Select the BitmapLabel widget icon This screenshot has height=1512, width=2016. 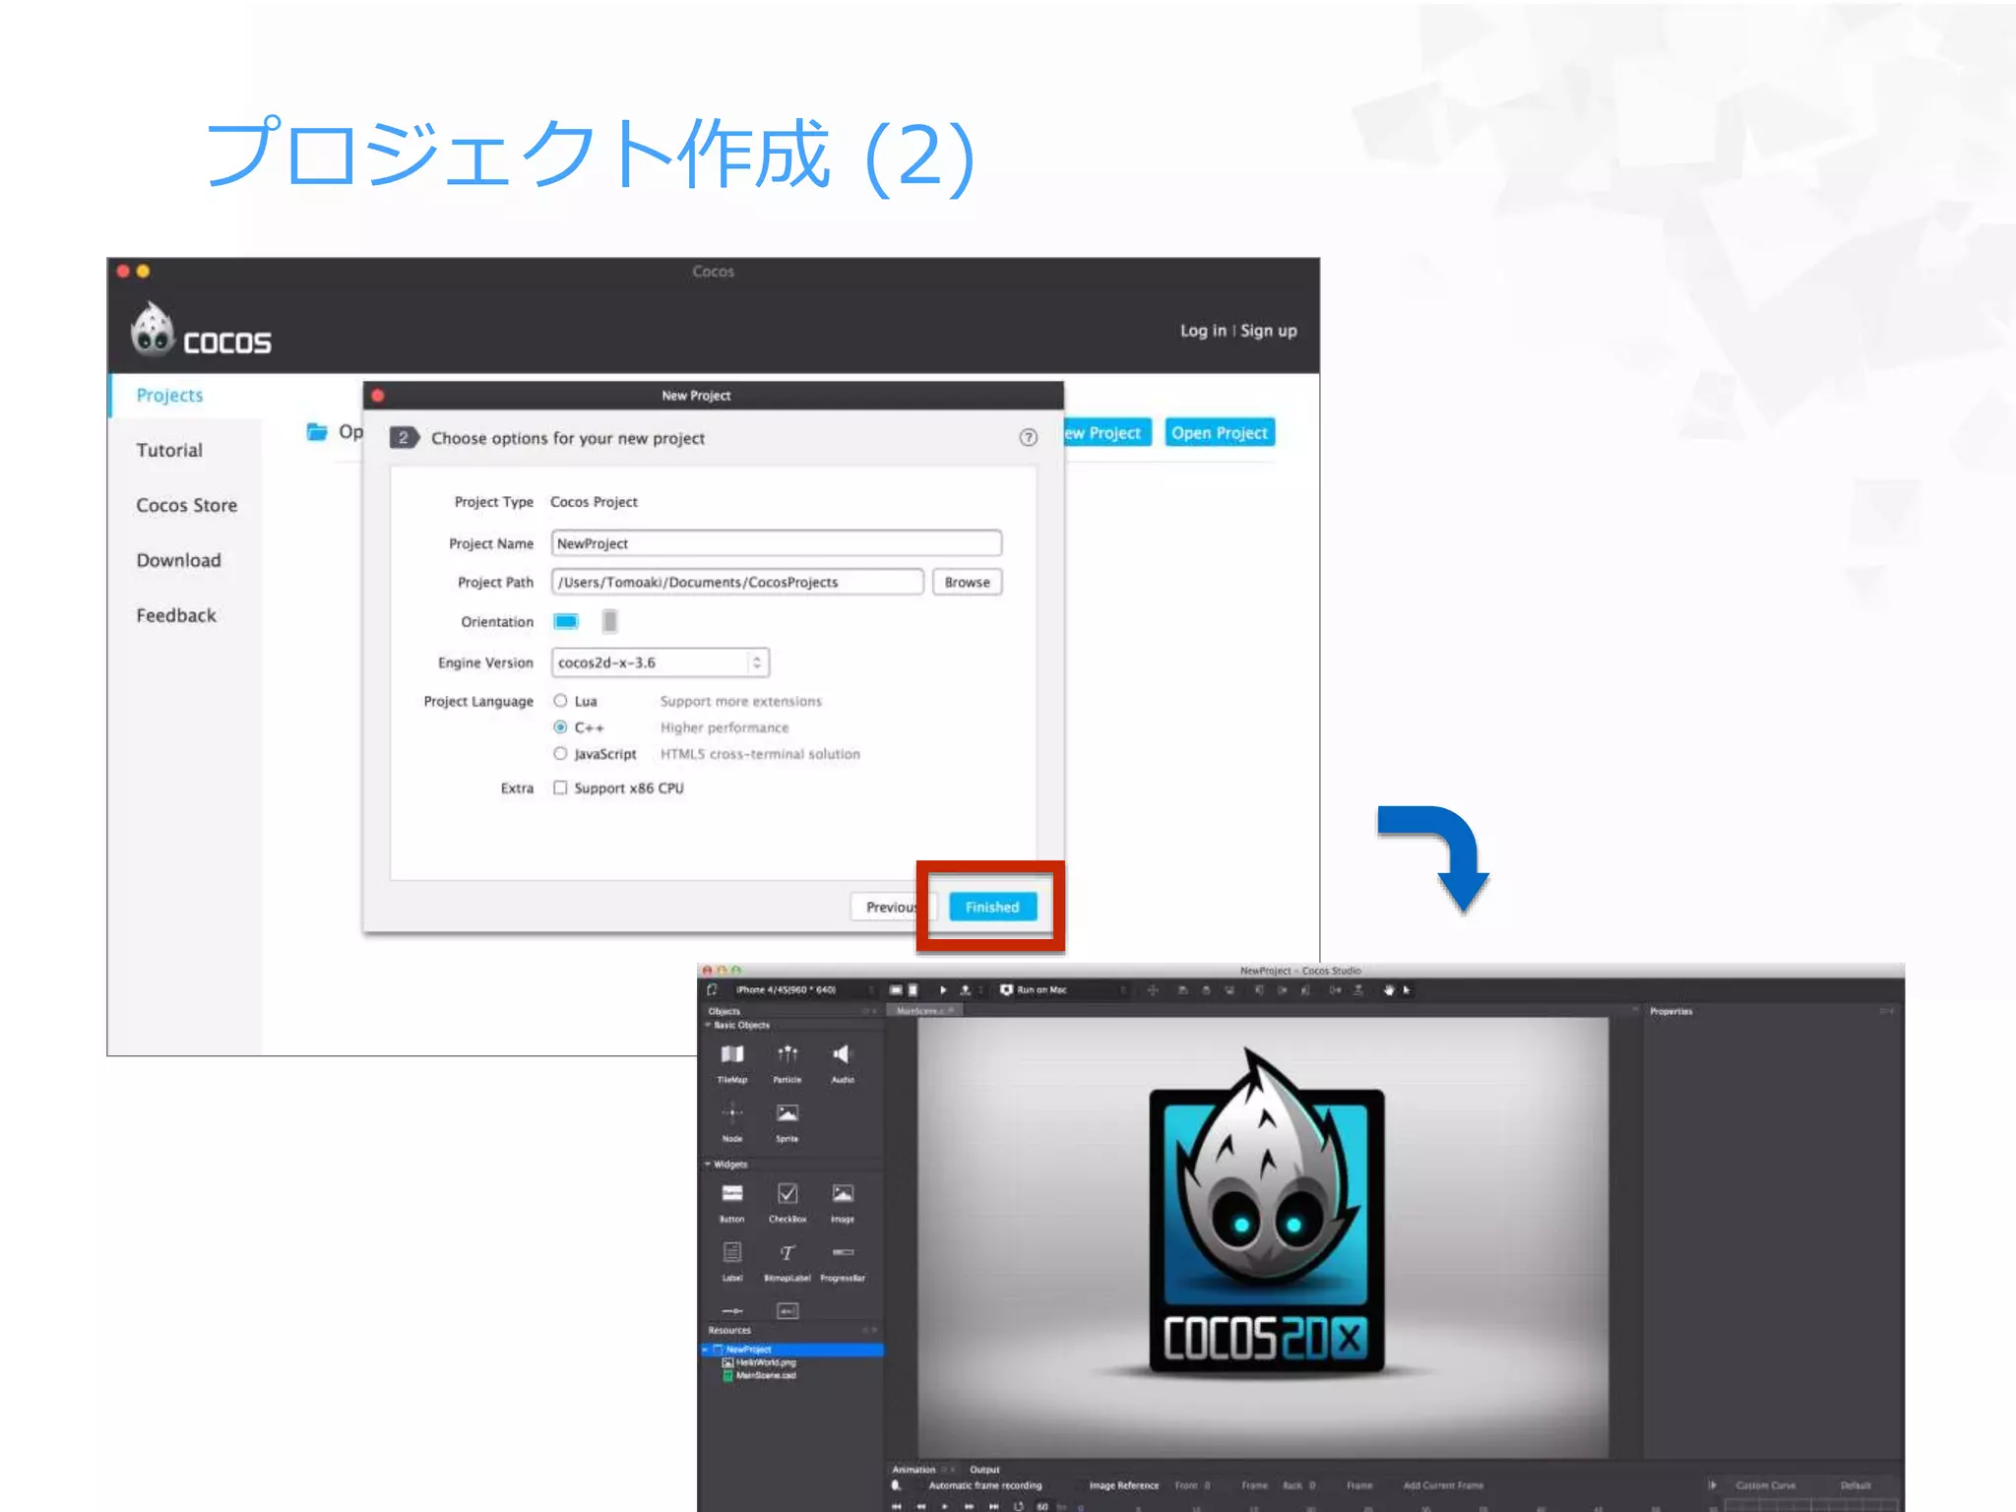coord(787,1253)
